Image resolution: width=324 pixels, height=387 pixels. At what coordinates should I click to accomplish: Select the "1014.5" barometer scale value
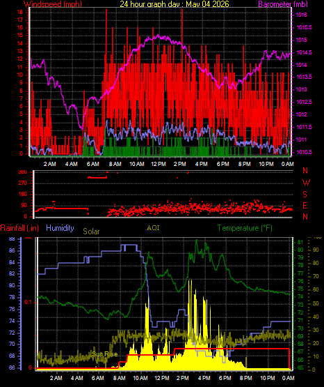(x=304, y=52)
